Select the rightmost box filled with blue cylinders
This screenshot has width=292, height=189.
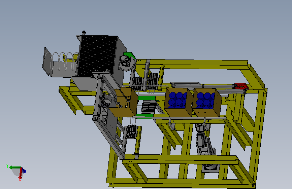(207, 103)
